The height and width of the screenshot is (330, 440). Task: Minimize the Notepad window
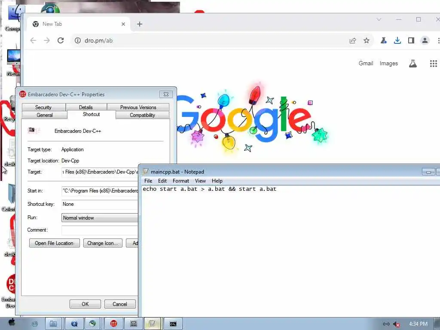(428, 172)
